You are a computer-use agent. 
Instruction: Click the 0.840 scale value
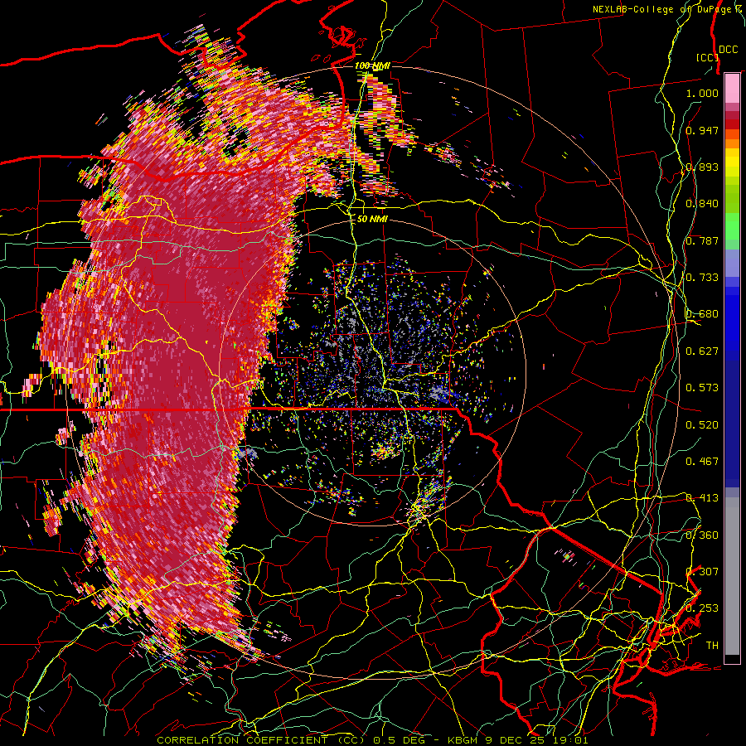[702, 204]
